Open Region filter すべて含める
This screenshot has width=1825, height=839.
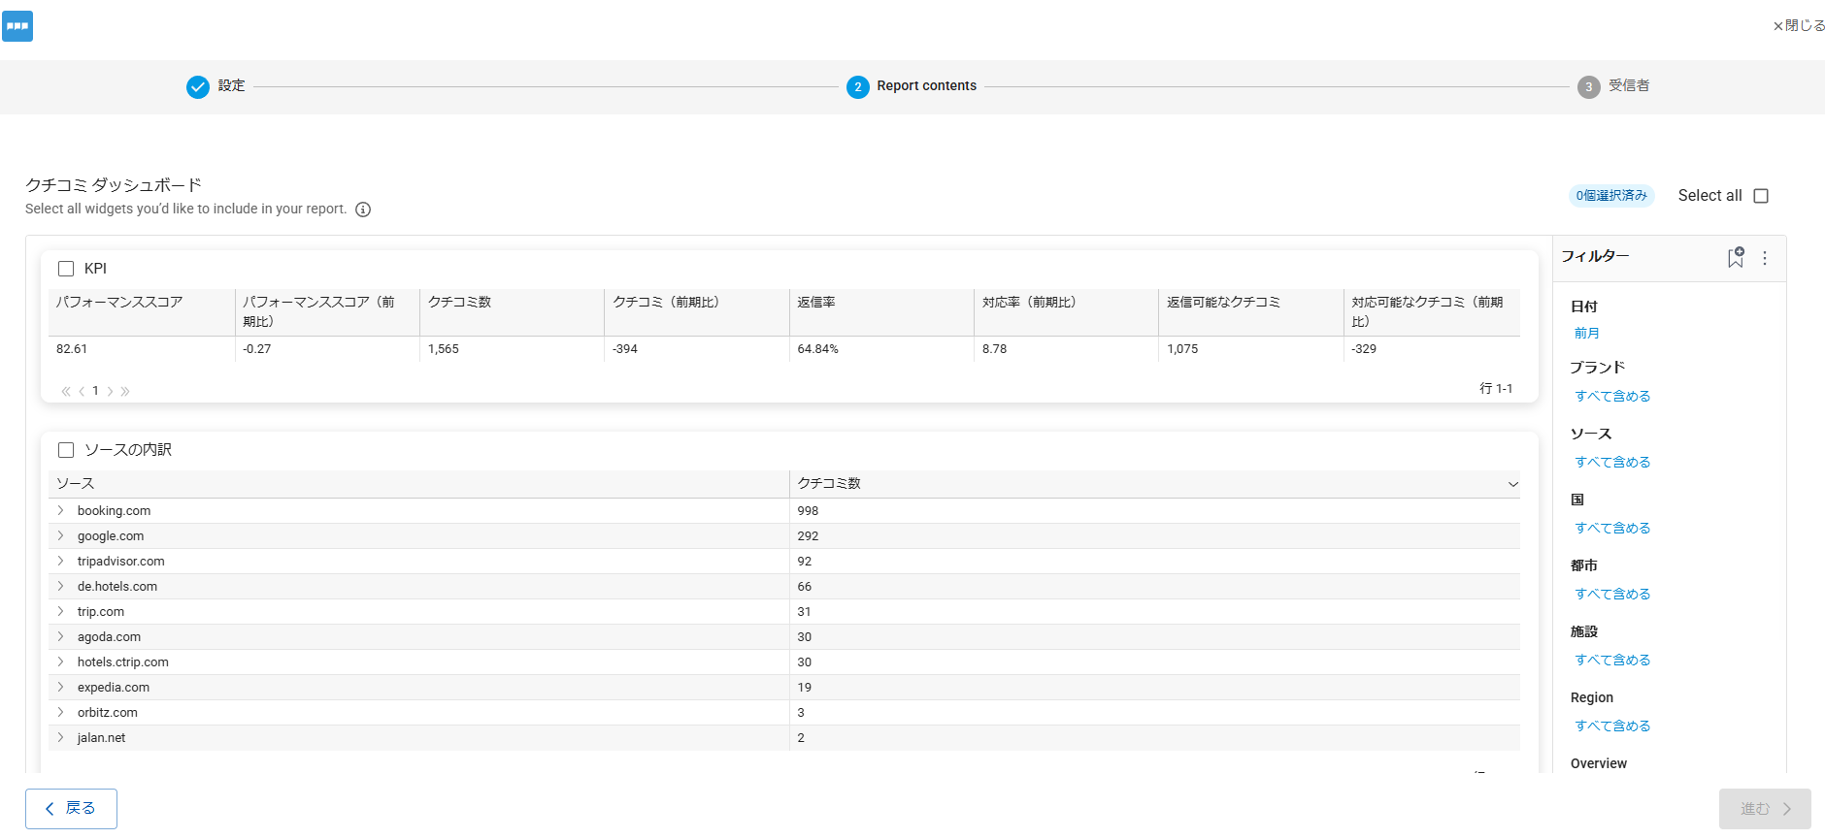click(x=1612, y=726)
